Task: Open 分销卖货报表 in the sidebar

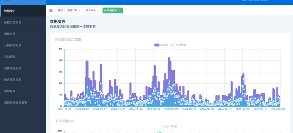Action: click(x=23, y=45)
